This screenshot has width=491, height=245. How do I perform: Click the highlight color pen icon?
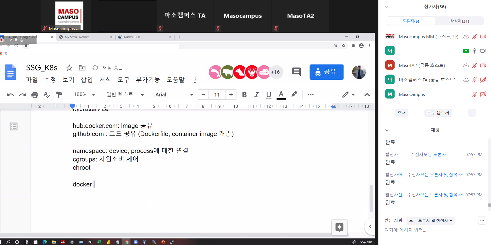click(x=294, y=94)
